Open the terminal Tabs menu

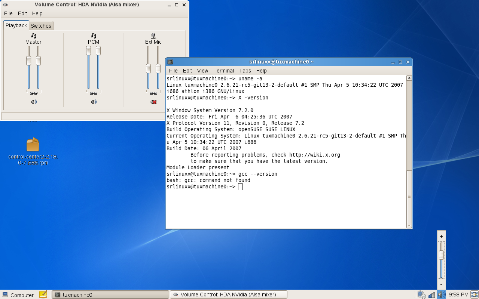coord(245,71)
